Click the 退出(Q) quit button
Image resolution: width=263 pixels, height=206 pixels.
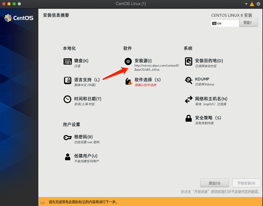coord(214,183)
